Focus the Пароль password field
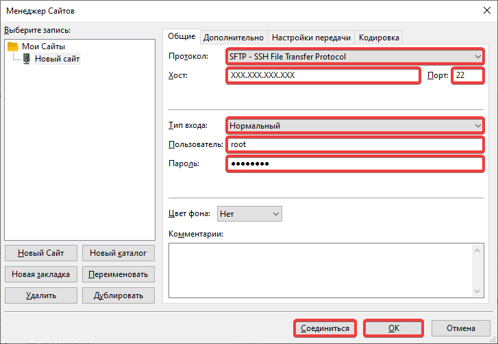The image size is (498, 344). [354, 164]
